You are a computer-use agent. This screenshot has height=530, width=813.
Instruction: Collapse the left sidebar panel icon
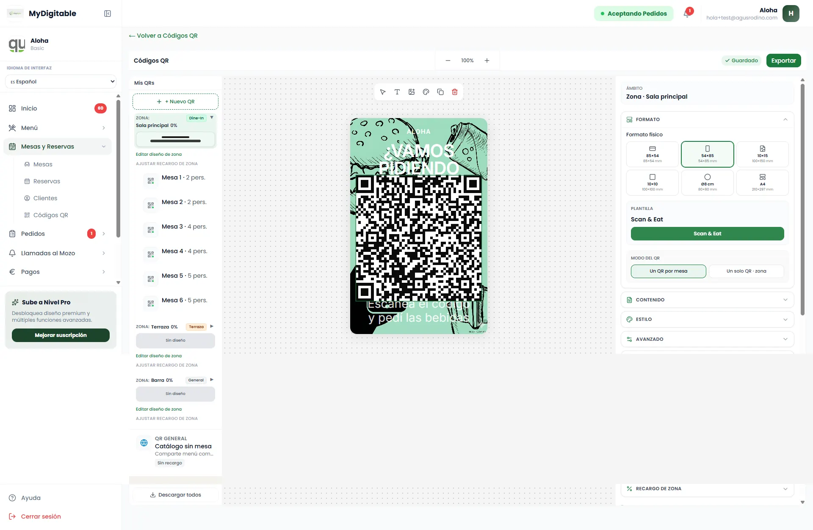coord(108,14)
